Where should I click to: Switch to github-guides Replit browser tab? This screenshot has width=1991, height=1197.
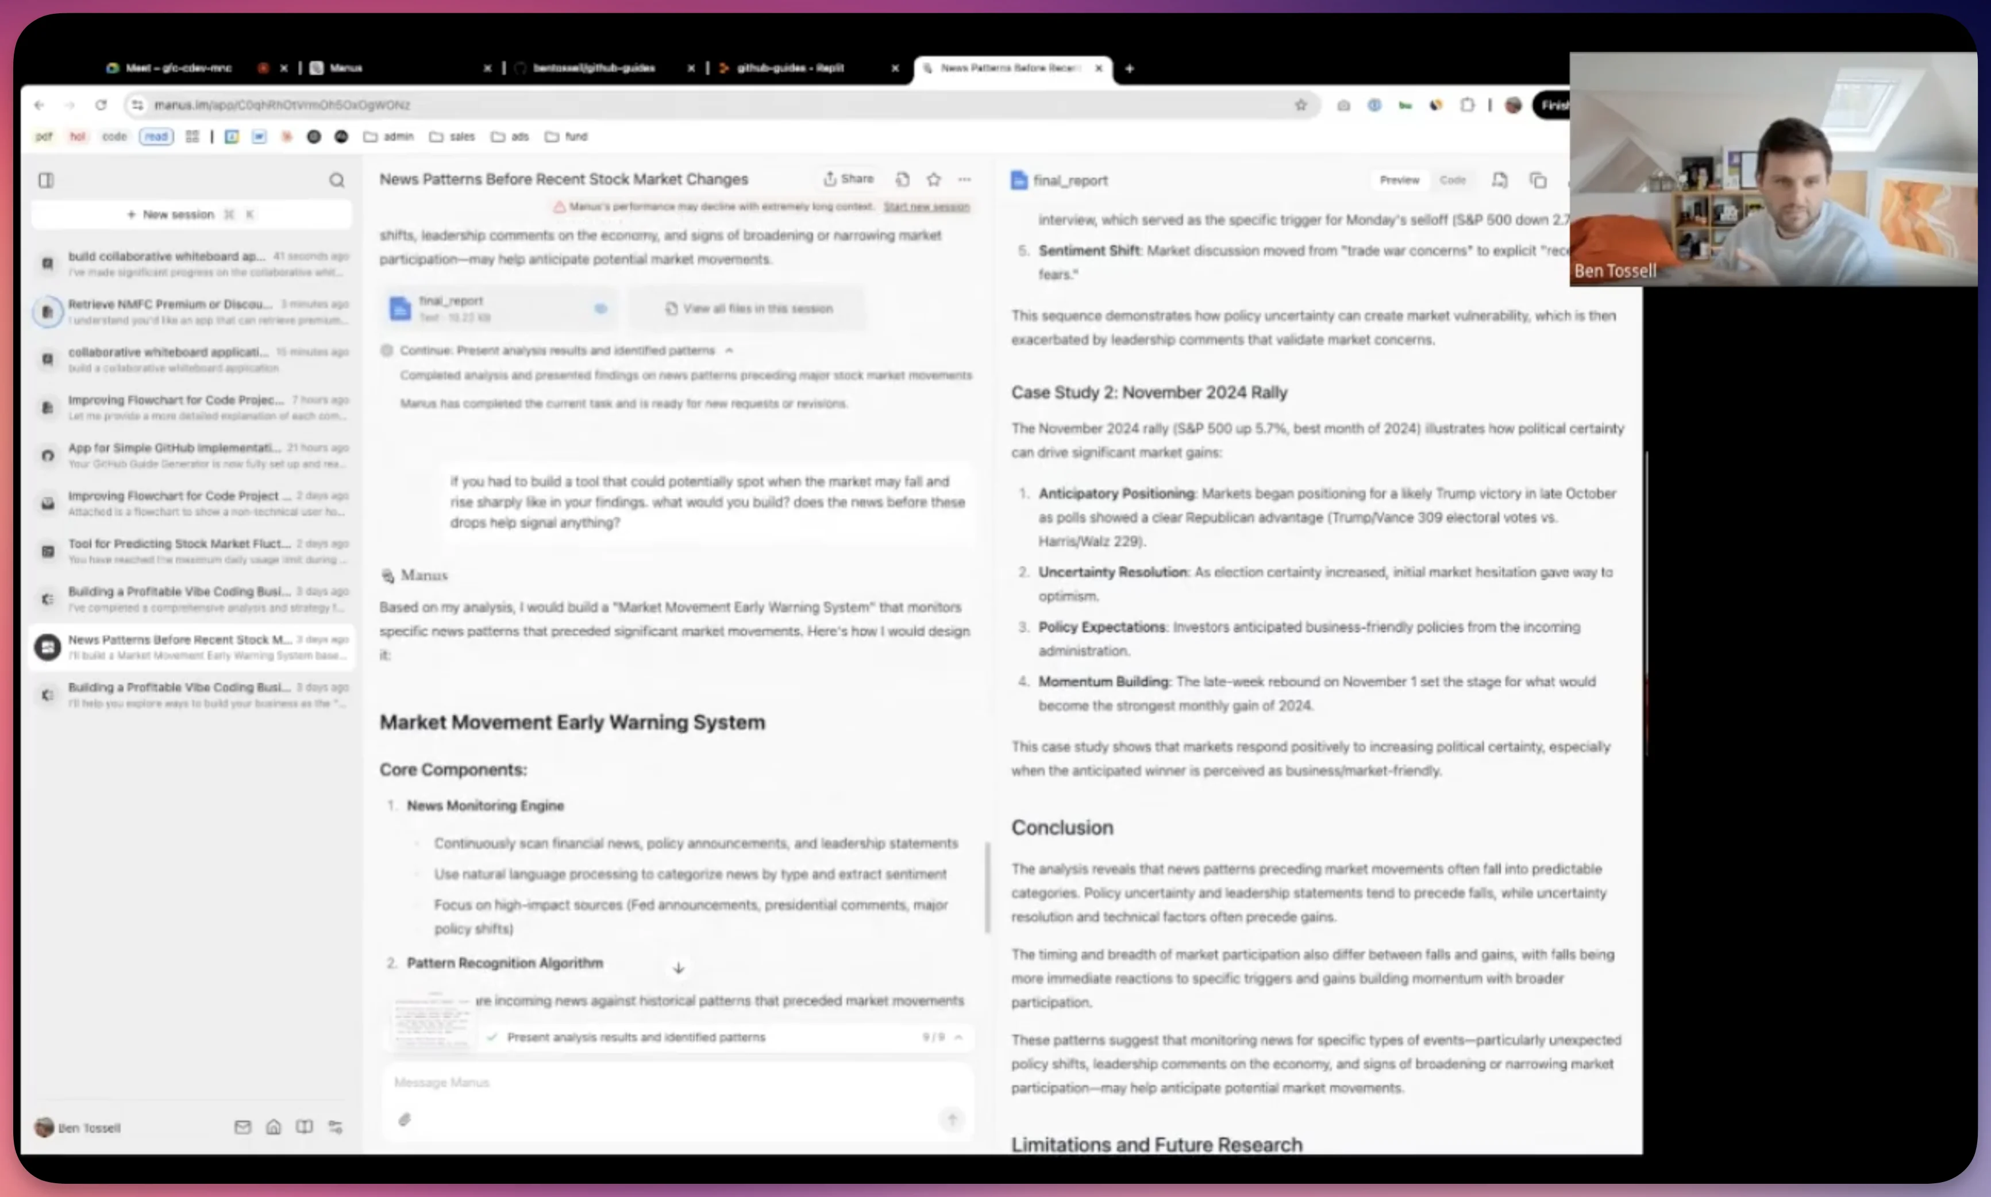[789, 68]
